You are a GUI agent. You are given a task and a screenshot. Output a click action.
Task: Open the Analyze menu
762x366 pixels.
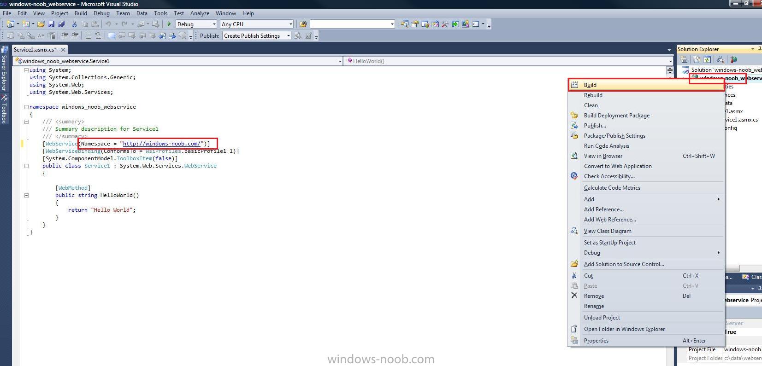tap(200, 13)
